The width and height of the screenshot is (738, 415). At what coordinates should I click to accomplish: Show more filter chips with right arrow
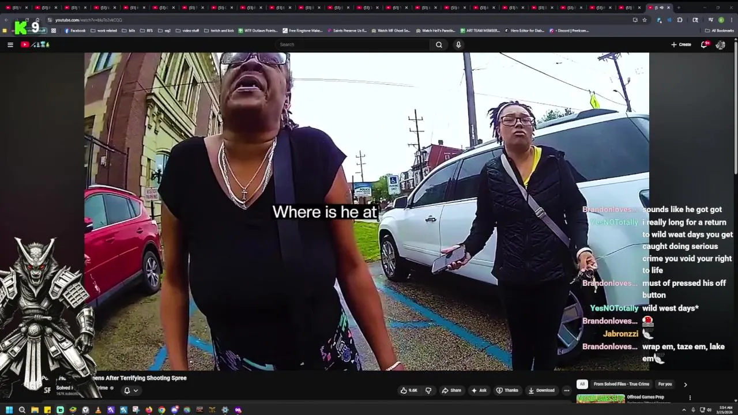[x=685, y=384]
